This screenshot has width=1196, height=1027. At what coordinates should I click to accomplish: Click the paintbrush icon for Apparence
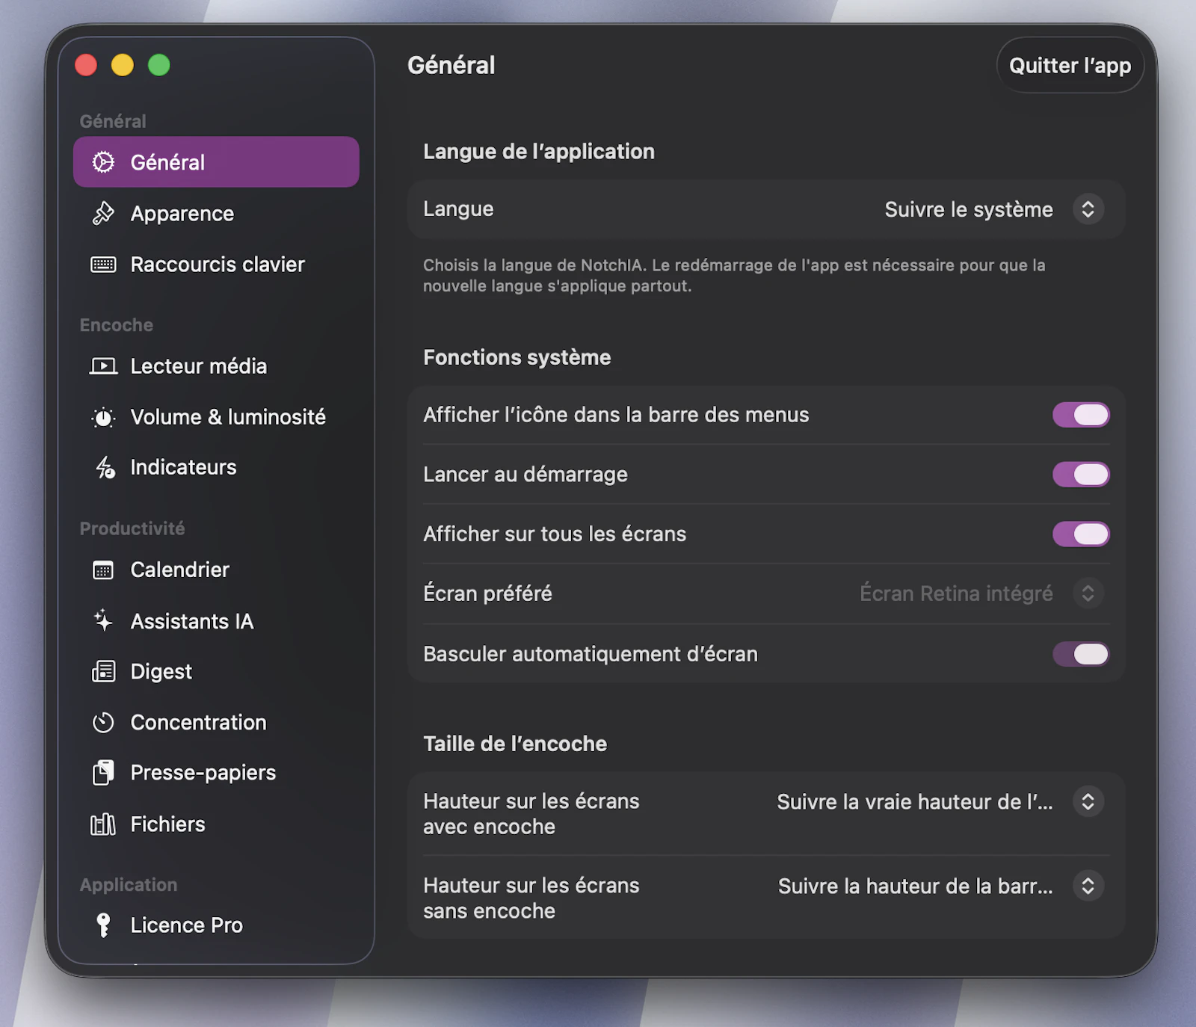[103, 213]
